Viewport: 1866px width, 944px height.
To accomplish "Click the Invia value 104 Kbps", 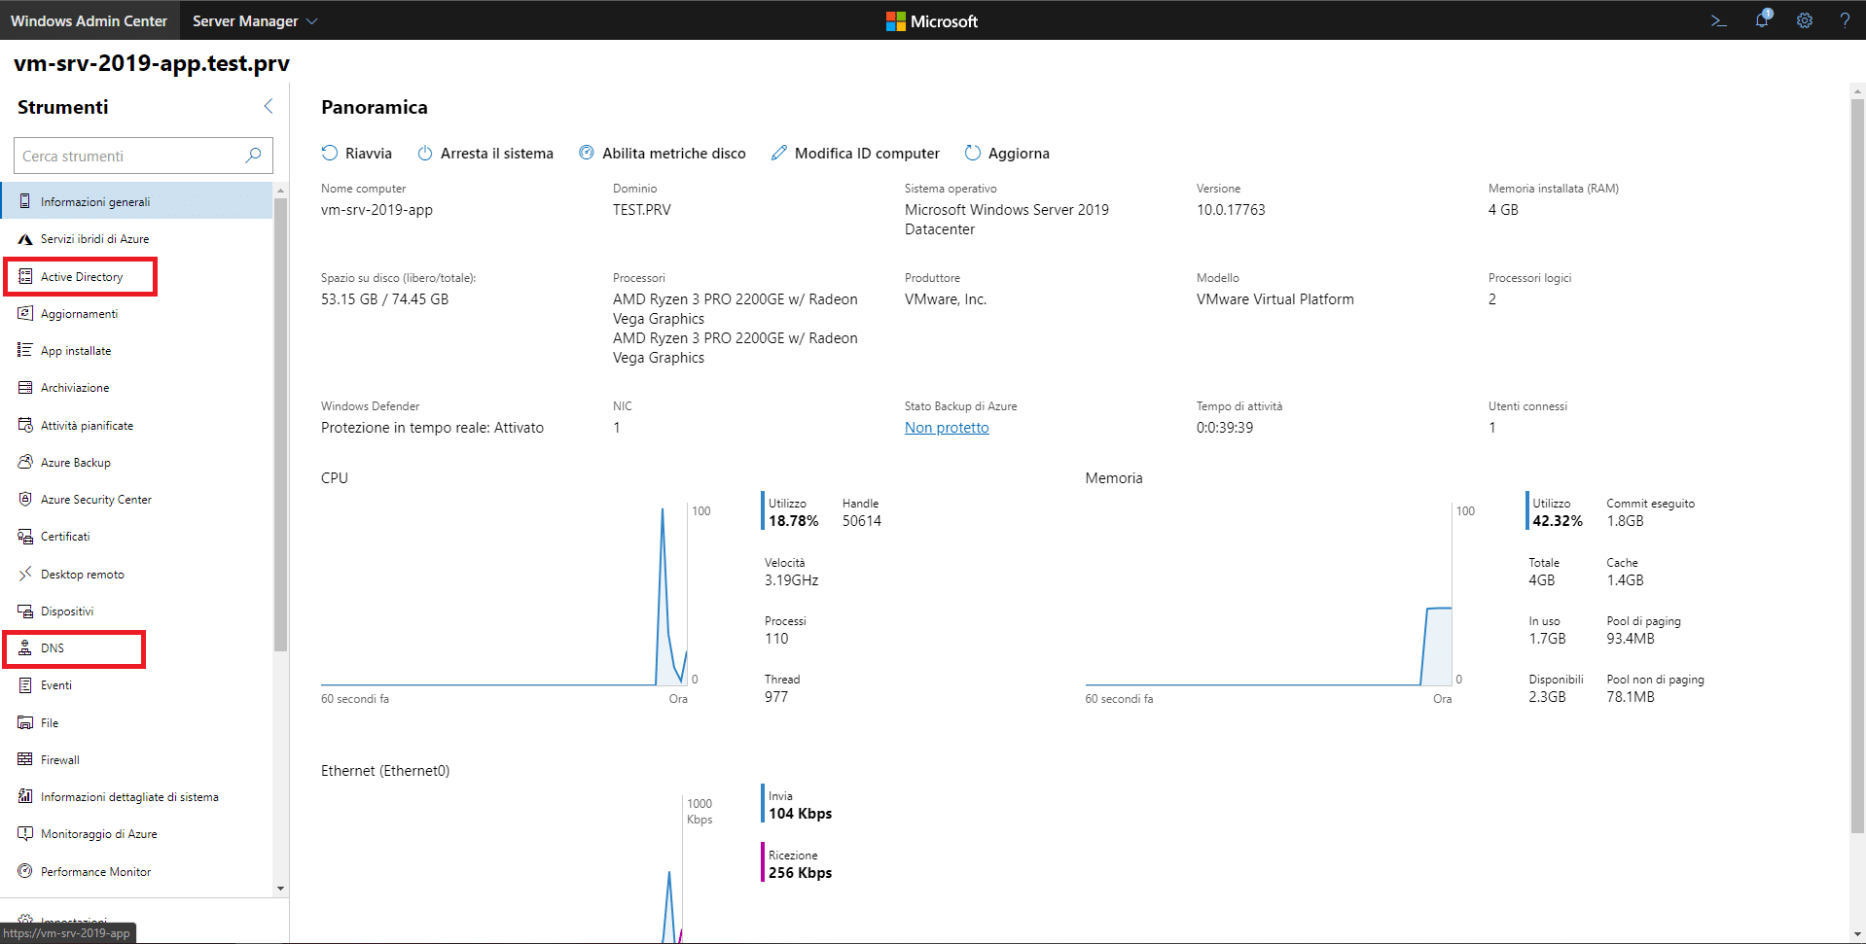I will 801,814.
